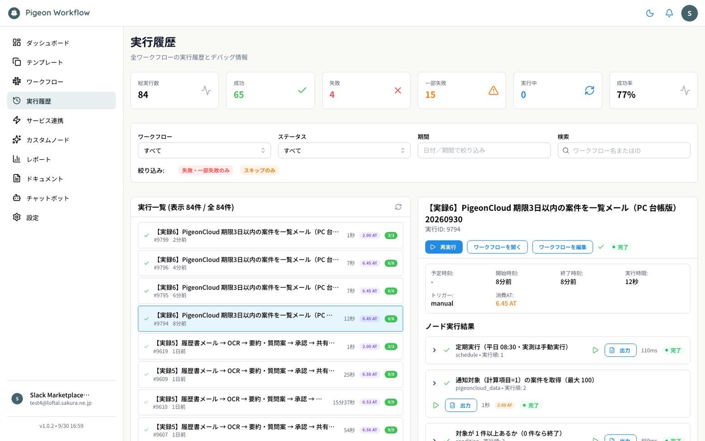Open 出力 for the 定期実行 node
This screenshot has width=705, height=441.
(620, 350)
